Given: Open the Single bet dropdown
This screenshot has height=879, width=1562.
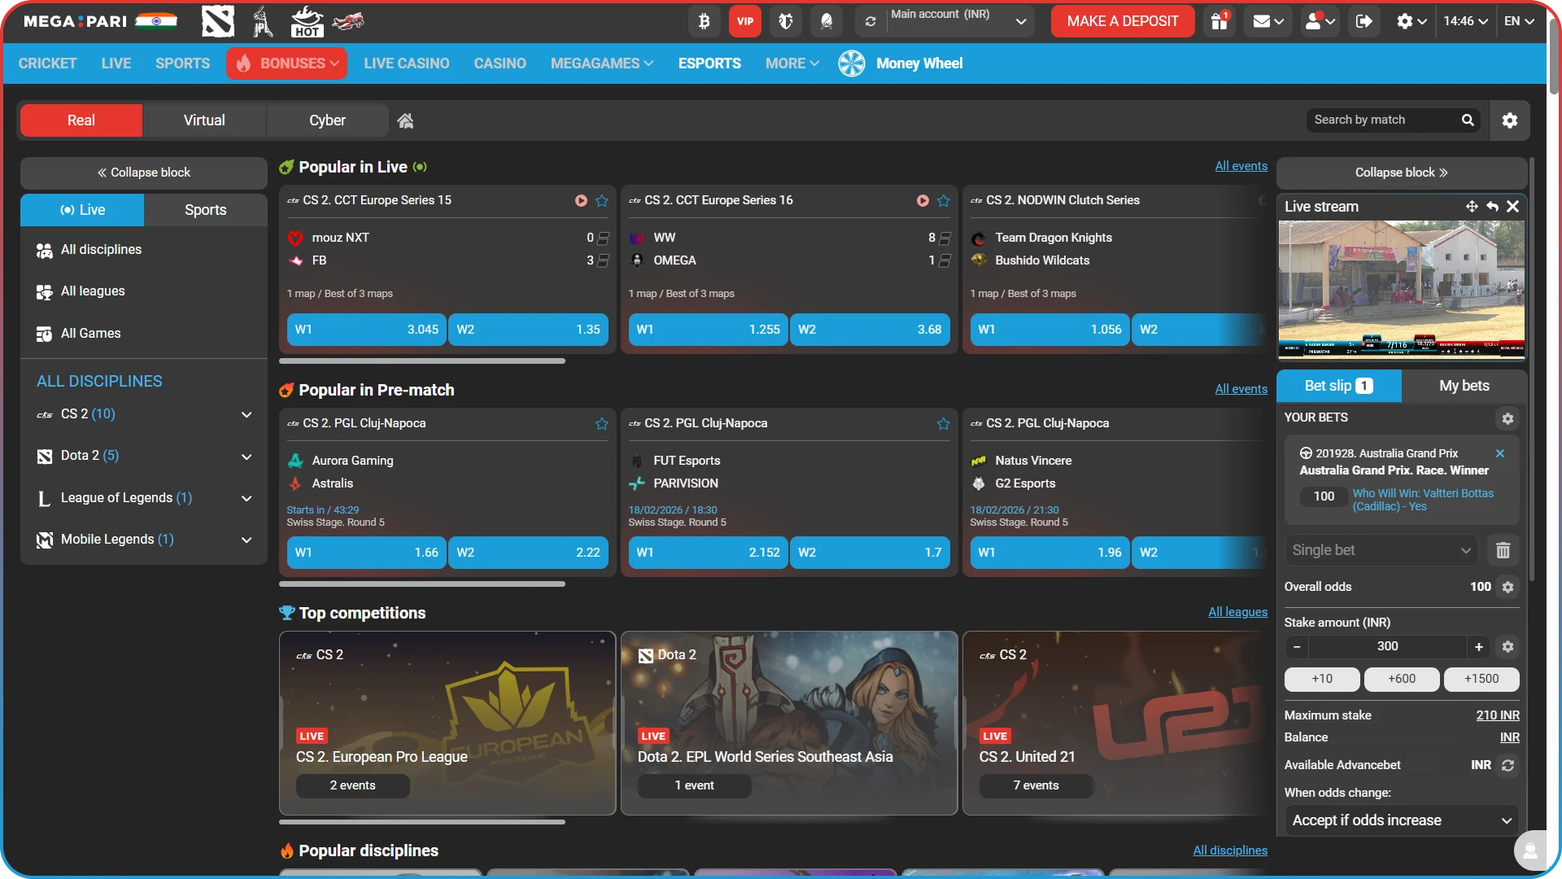Looking at the screenshot, I should (1381, 550).
